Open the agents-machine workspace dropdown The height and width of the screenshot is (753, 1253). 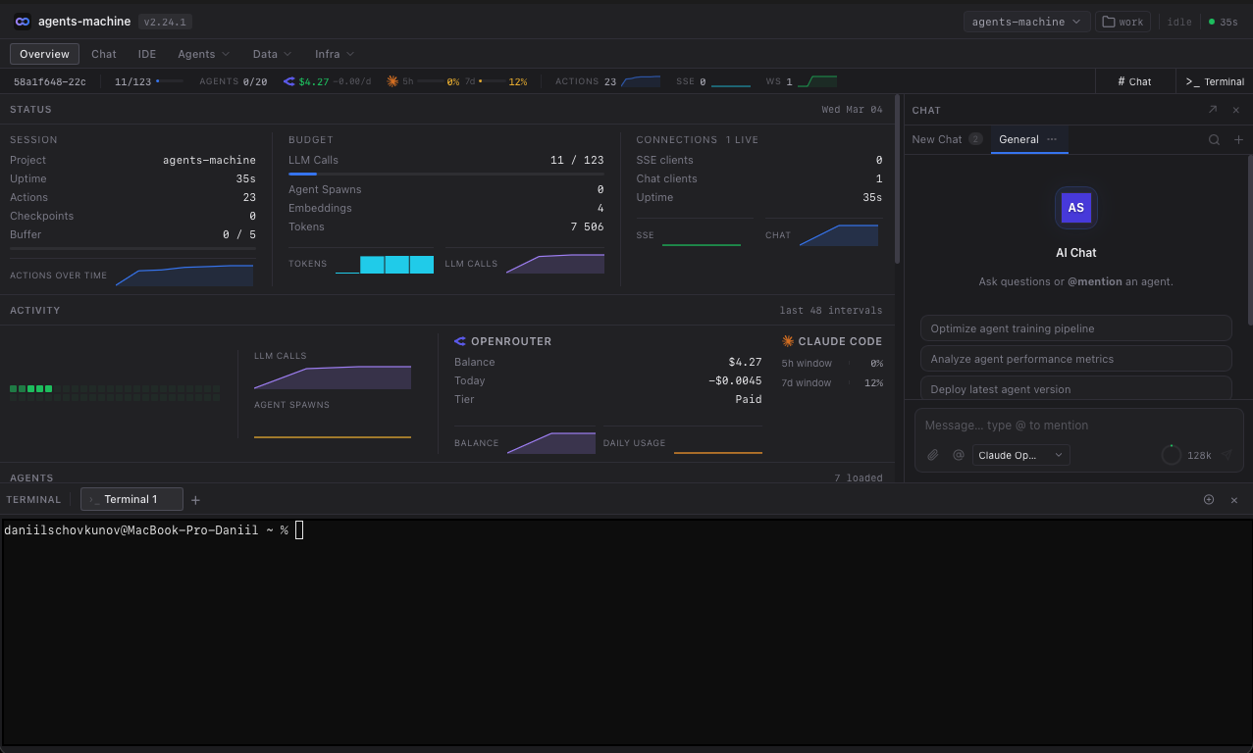pyautogui.click(x=1026, y=20)
